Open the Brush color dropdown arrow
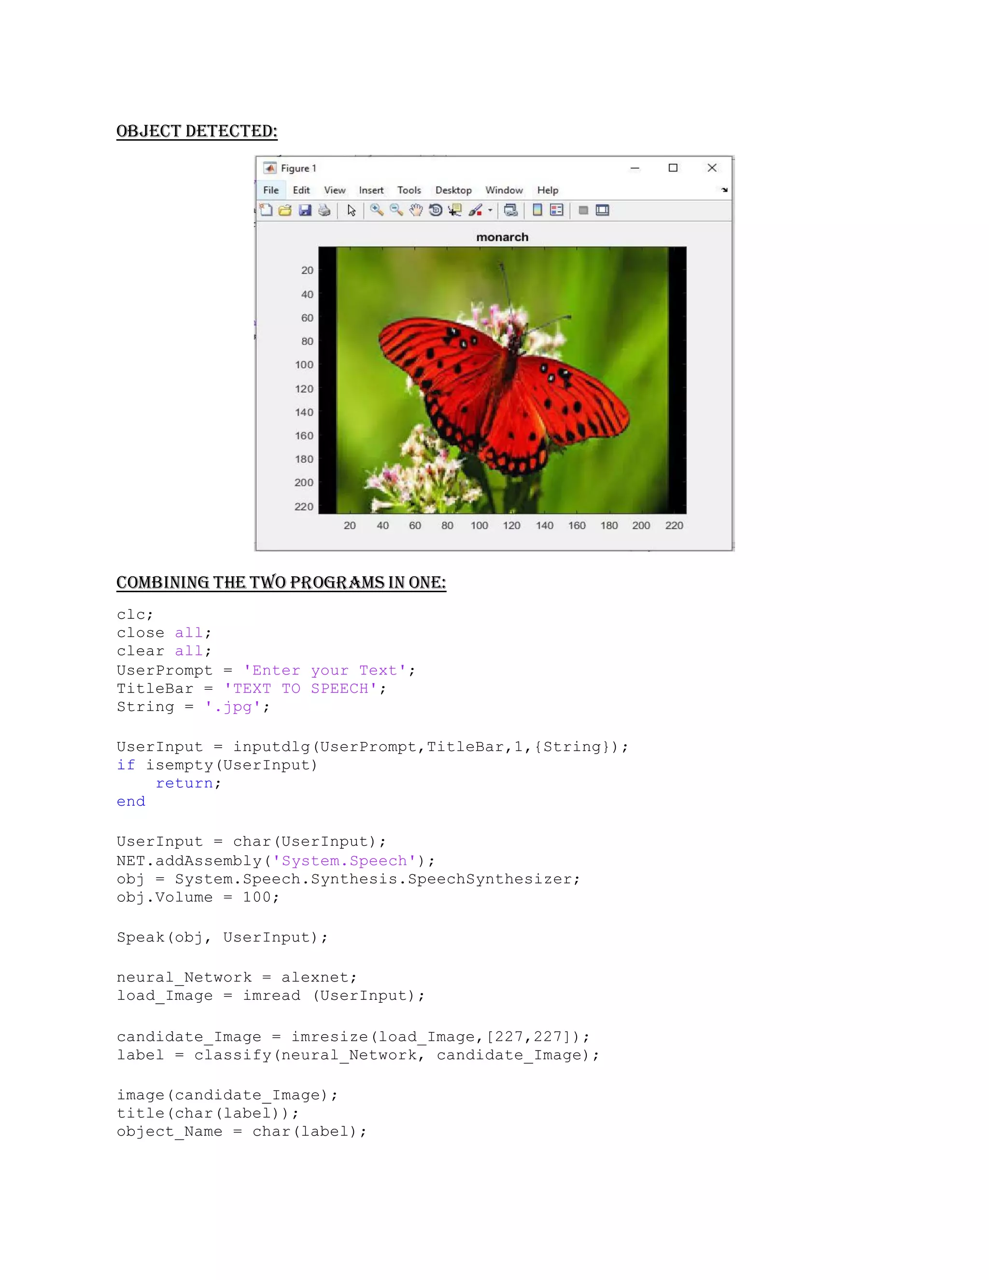The width and height of the screenshot is (989, 1280). 490,211
